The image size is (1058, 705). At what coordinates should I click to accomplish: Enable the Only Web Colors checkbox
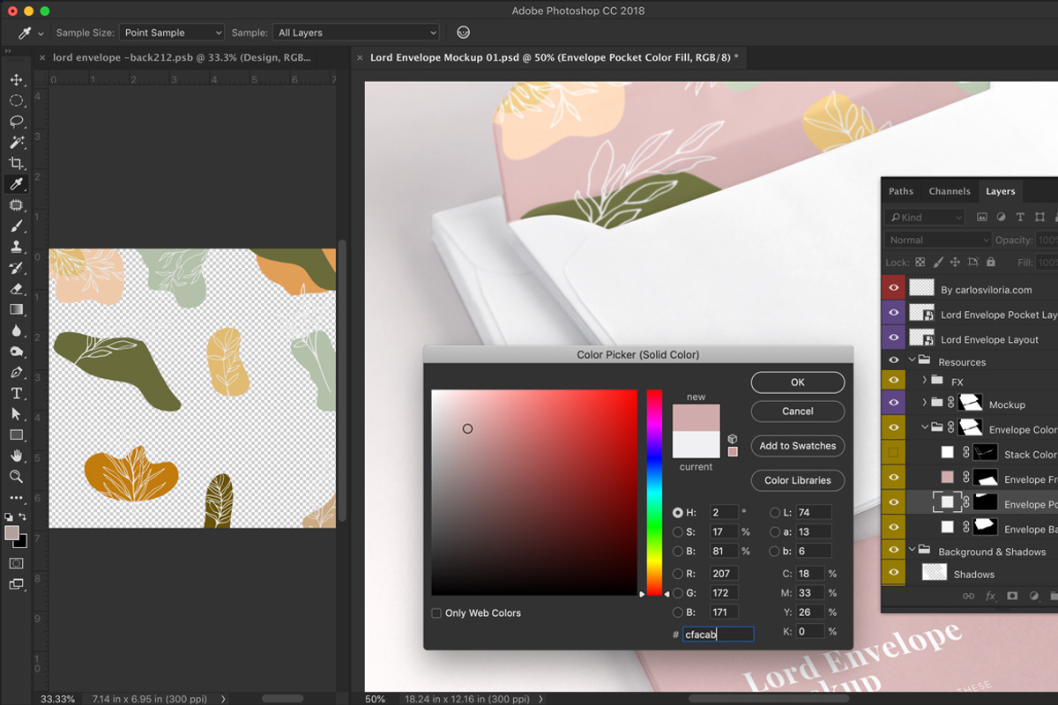pyautogui.click(x=436, y=613)
